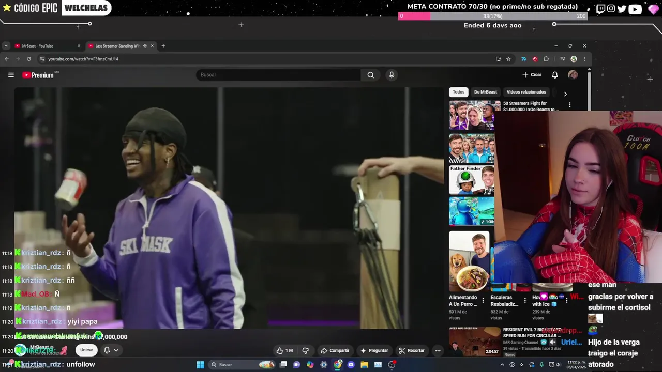Open the dog with food bowl thumbnail
Viewport: 662px width, 372px height.
[x=469, y=261]
